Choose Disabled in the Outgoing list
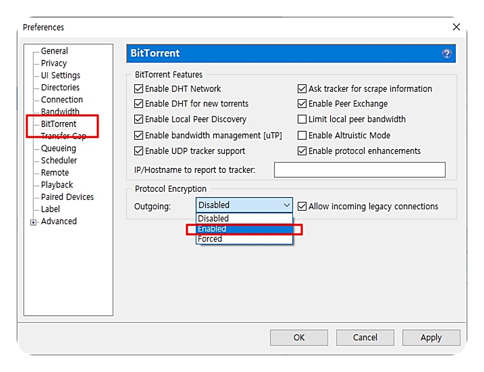Viewport: 484px width, 372px height. point(244,218)
